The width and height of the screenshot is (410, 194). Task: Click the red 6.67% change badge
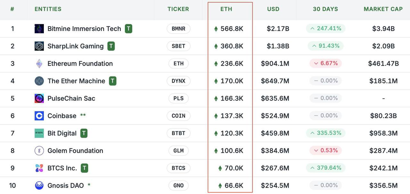click(325, 63)
